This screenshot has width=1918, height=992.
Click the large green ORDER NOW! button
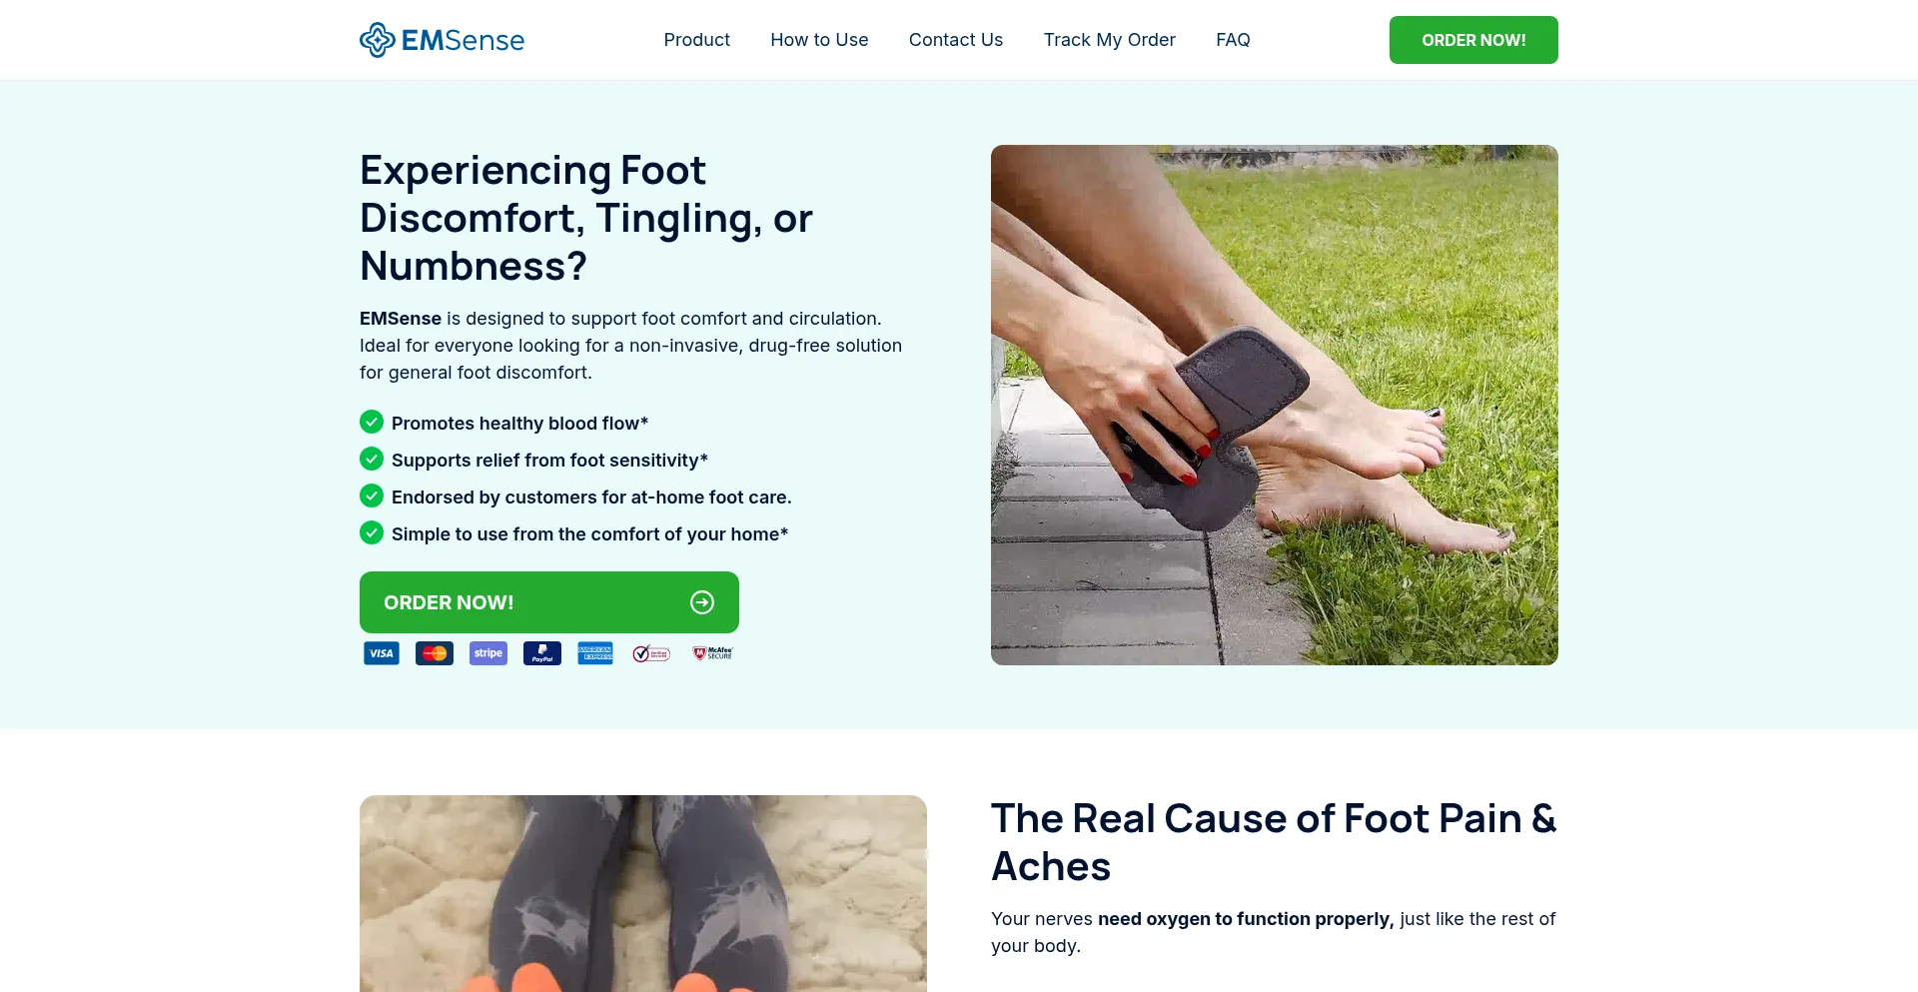pos(549,602)
